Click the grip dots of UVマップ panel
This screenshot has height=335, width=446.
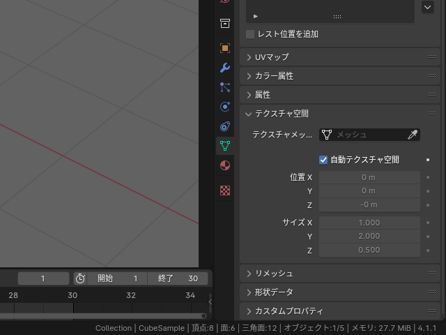432,57
